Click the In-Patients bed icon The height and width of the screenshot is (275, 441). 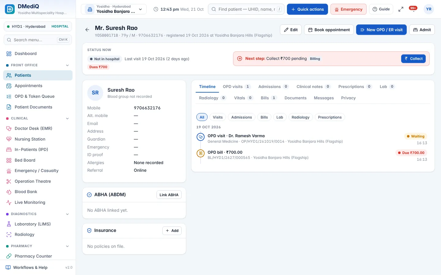[9, 150]
